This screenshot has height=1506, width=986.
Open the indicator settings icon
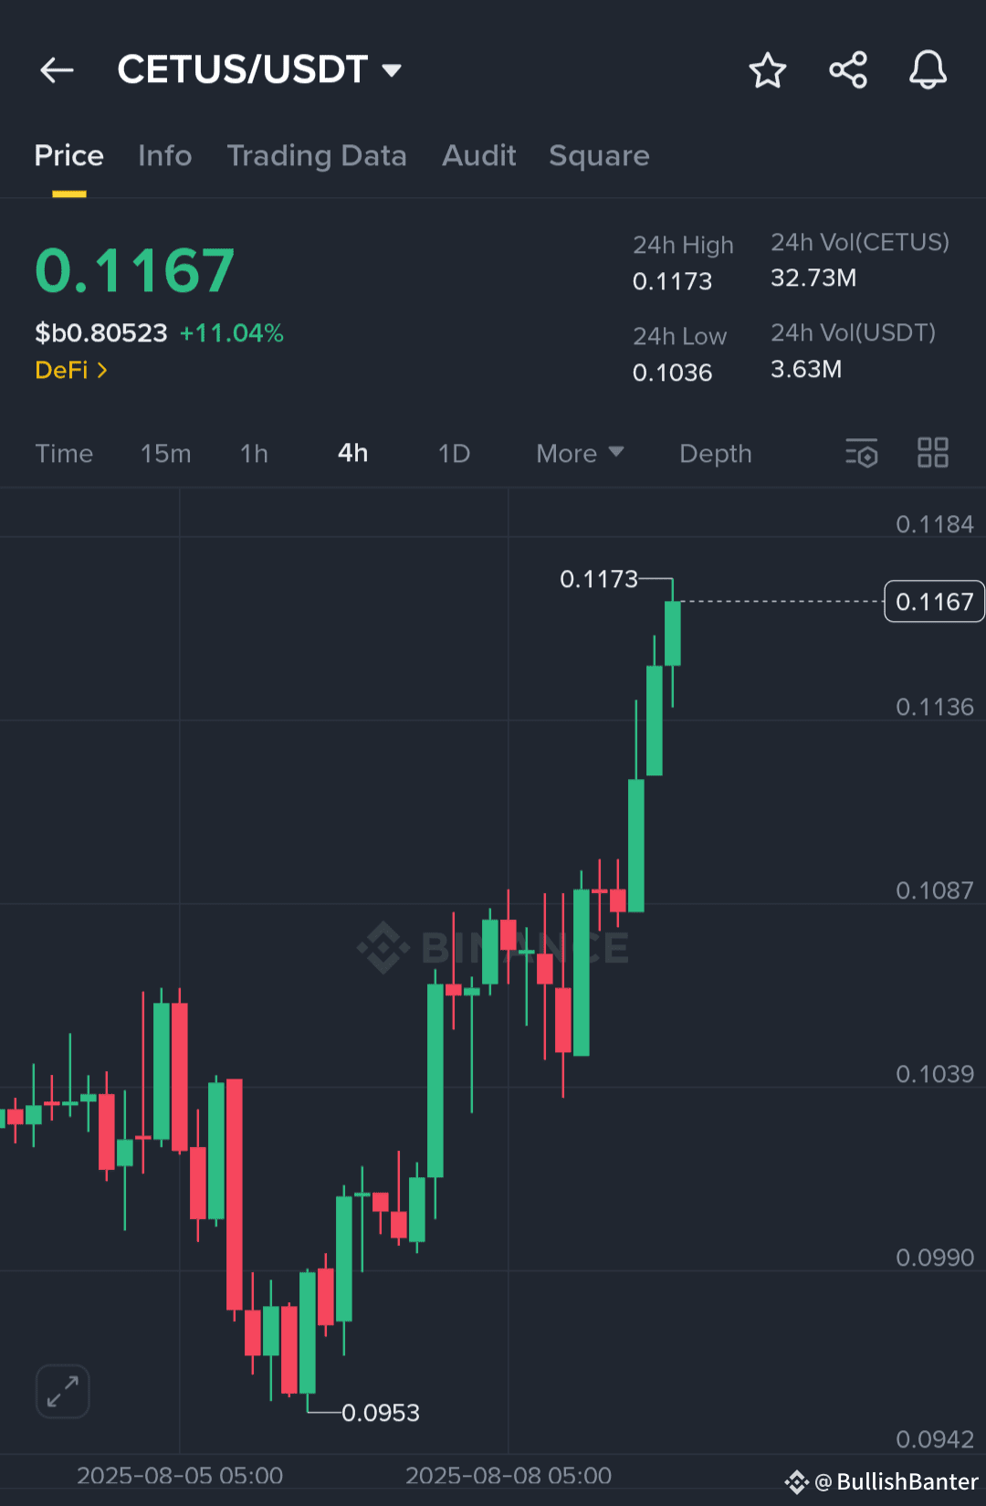pyautogui.click(x=861, y=453)
